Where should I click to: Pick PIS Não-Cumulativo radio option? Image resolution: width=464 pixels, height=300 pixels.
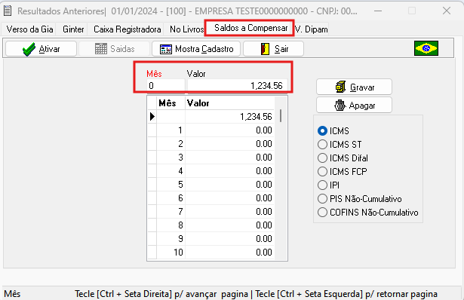click(x=322, y=199)
